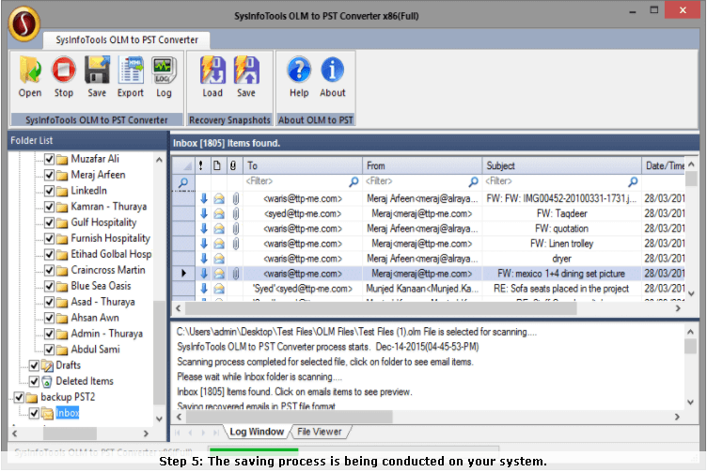This screenshot has width=707, height=472.
Task: Click blue arrow icon on FW: quotation row
Action: 204,228
